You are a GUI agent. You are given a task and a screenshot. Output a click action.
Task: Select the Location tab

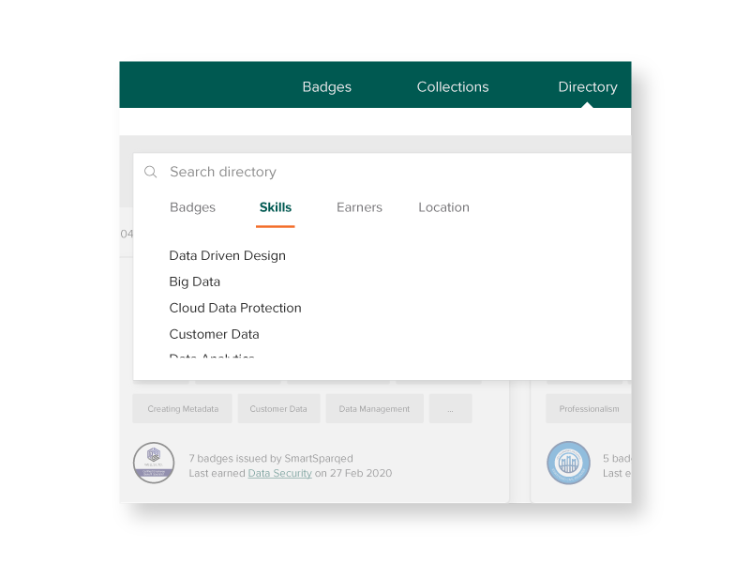[x=443, y=207]
